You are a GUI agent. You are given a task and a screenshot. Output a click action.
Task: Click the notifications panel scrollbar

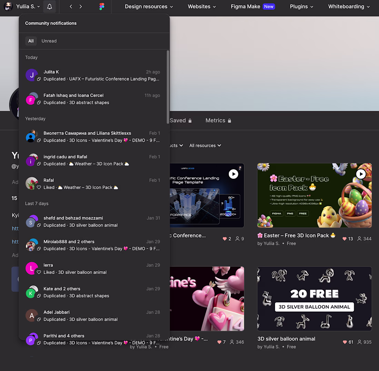pyautogui.click(x=168, y=87)
